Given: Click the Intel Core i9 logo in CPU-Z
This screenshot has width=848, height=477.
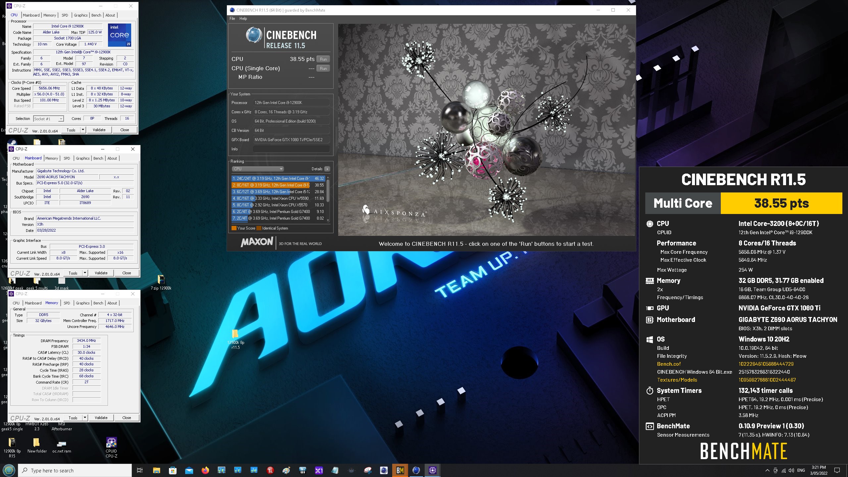Looking at the screenshot, I should click(120, 35).
